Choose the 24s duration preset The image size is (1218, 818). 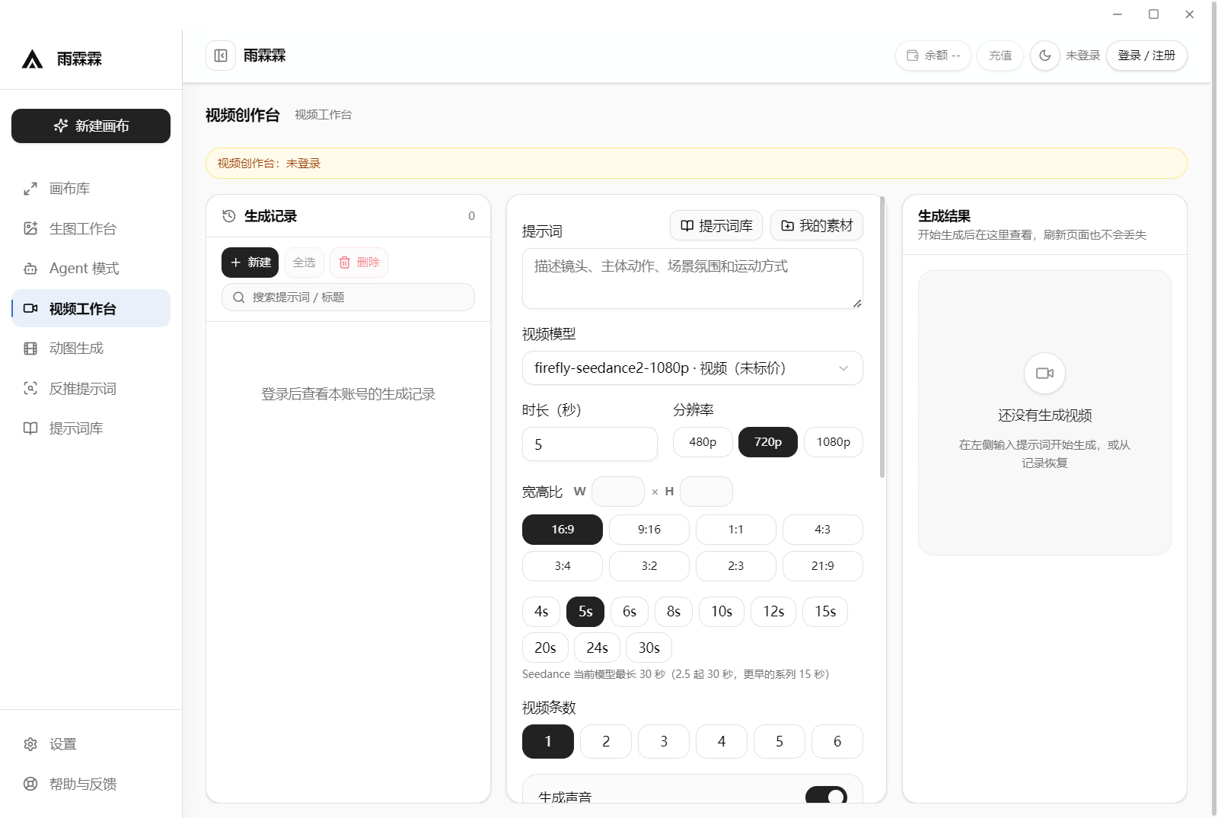597,648
